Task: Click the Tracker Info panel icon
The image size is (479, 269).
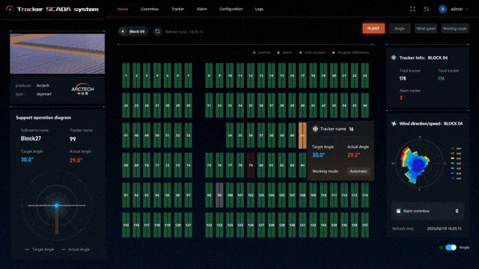Action: pos(394,58)
